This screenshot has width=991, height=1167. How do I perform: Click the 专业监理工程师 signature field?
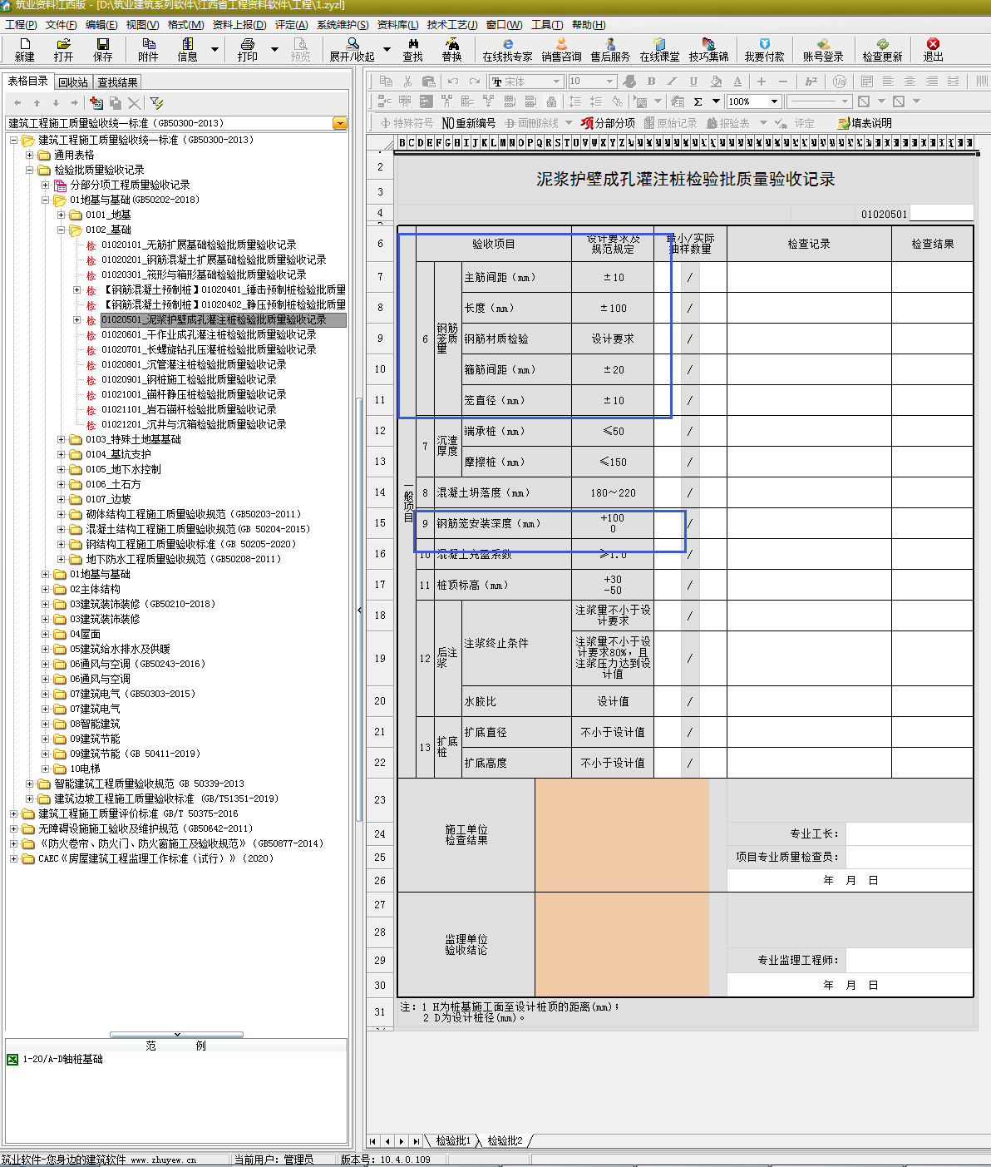[x=910, y=960]
